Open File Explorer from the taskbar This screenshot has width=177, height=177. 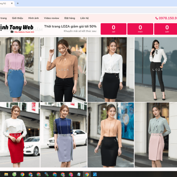coord(6,174)
